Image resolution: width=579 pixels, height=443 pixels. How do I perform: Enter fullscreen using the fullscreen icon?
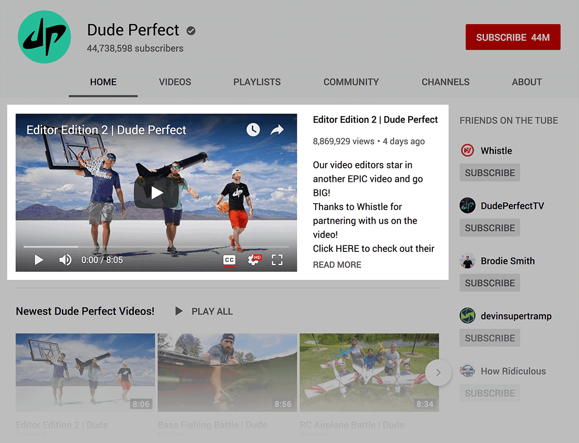coord(277,260)
